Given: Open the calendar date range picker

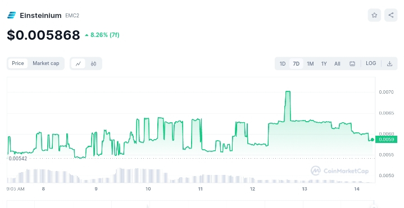Looking at the screenshot, I should pyautogui.click(x=352, y=63).
